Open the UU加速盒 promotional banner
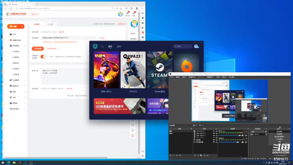The width and height of the screenshot is (293, 165). [119, 106]
